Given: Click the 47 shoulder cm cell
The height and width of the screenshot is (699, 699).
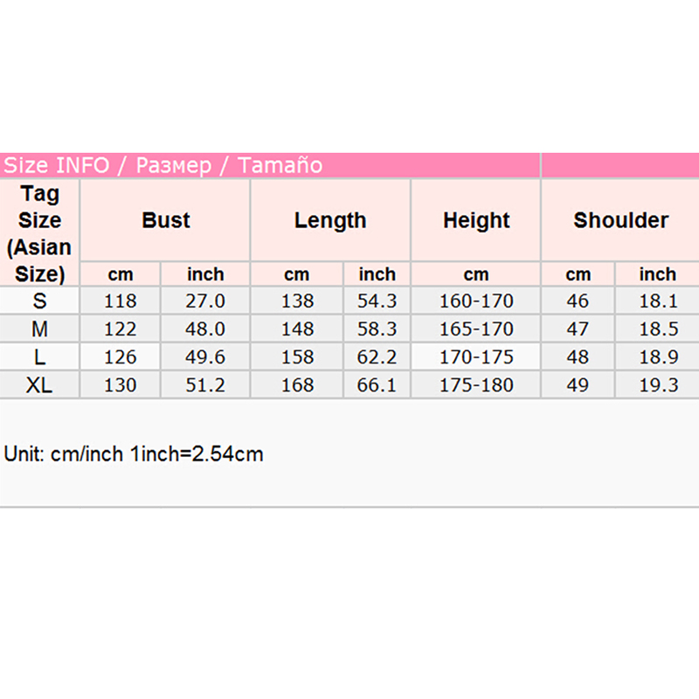Looking at the screenshot, I should (578, 329).
